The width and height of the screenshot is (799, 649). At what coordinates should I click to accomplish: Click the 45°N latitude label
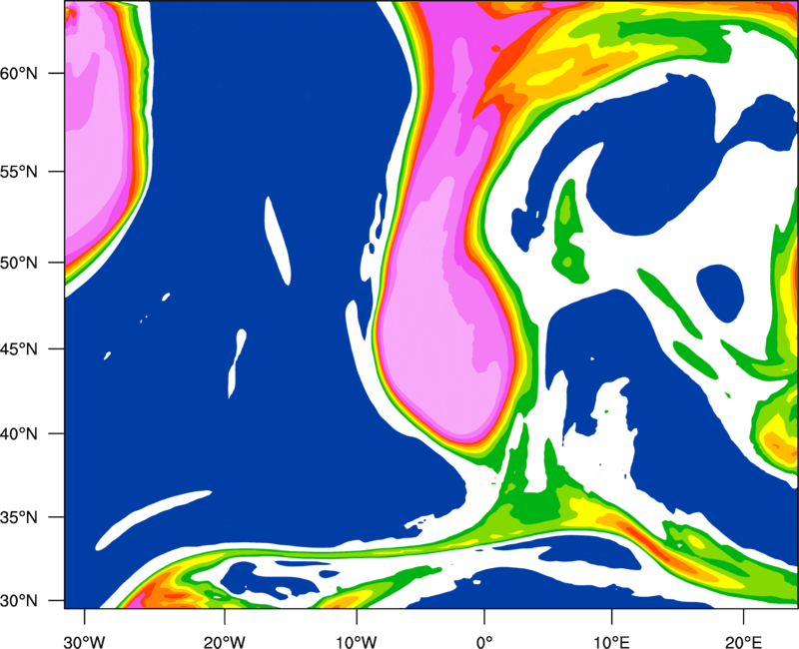click(19, 348)
